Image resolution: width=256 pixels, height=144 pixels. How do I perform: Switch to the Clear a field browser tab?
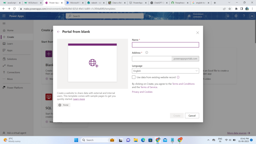click(x=117, y=3)
